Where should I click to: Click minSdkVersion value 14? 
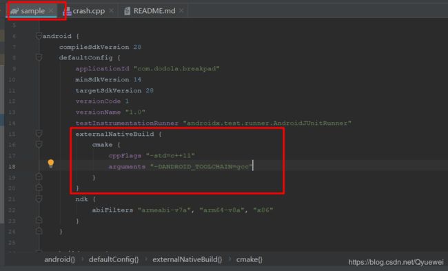click(x=137, y=79)
